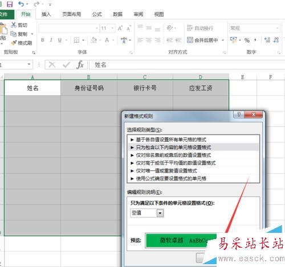Screen dimensions: 285x267
Task: Apply percent style format
Action: coord(247,40)
